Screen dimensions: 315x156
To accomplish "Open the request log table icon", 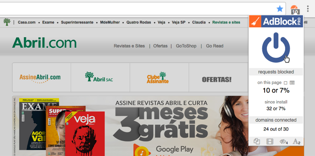I will coord(292,82).
